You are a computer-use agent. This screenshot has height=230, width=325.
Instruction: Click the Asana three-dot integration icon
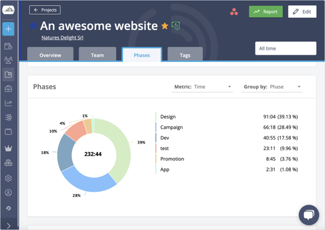tap(234, 12)
